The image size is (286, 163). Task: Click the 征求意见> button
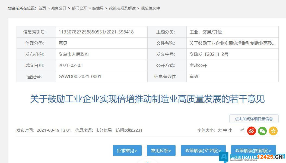[x=127, y=150]
